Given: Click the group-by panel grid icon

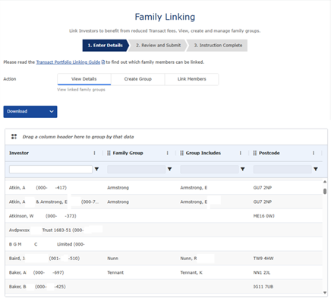Looking at the screenshot, I should tap(14, 137).
